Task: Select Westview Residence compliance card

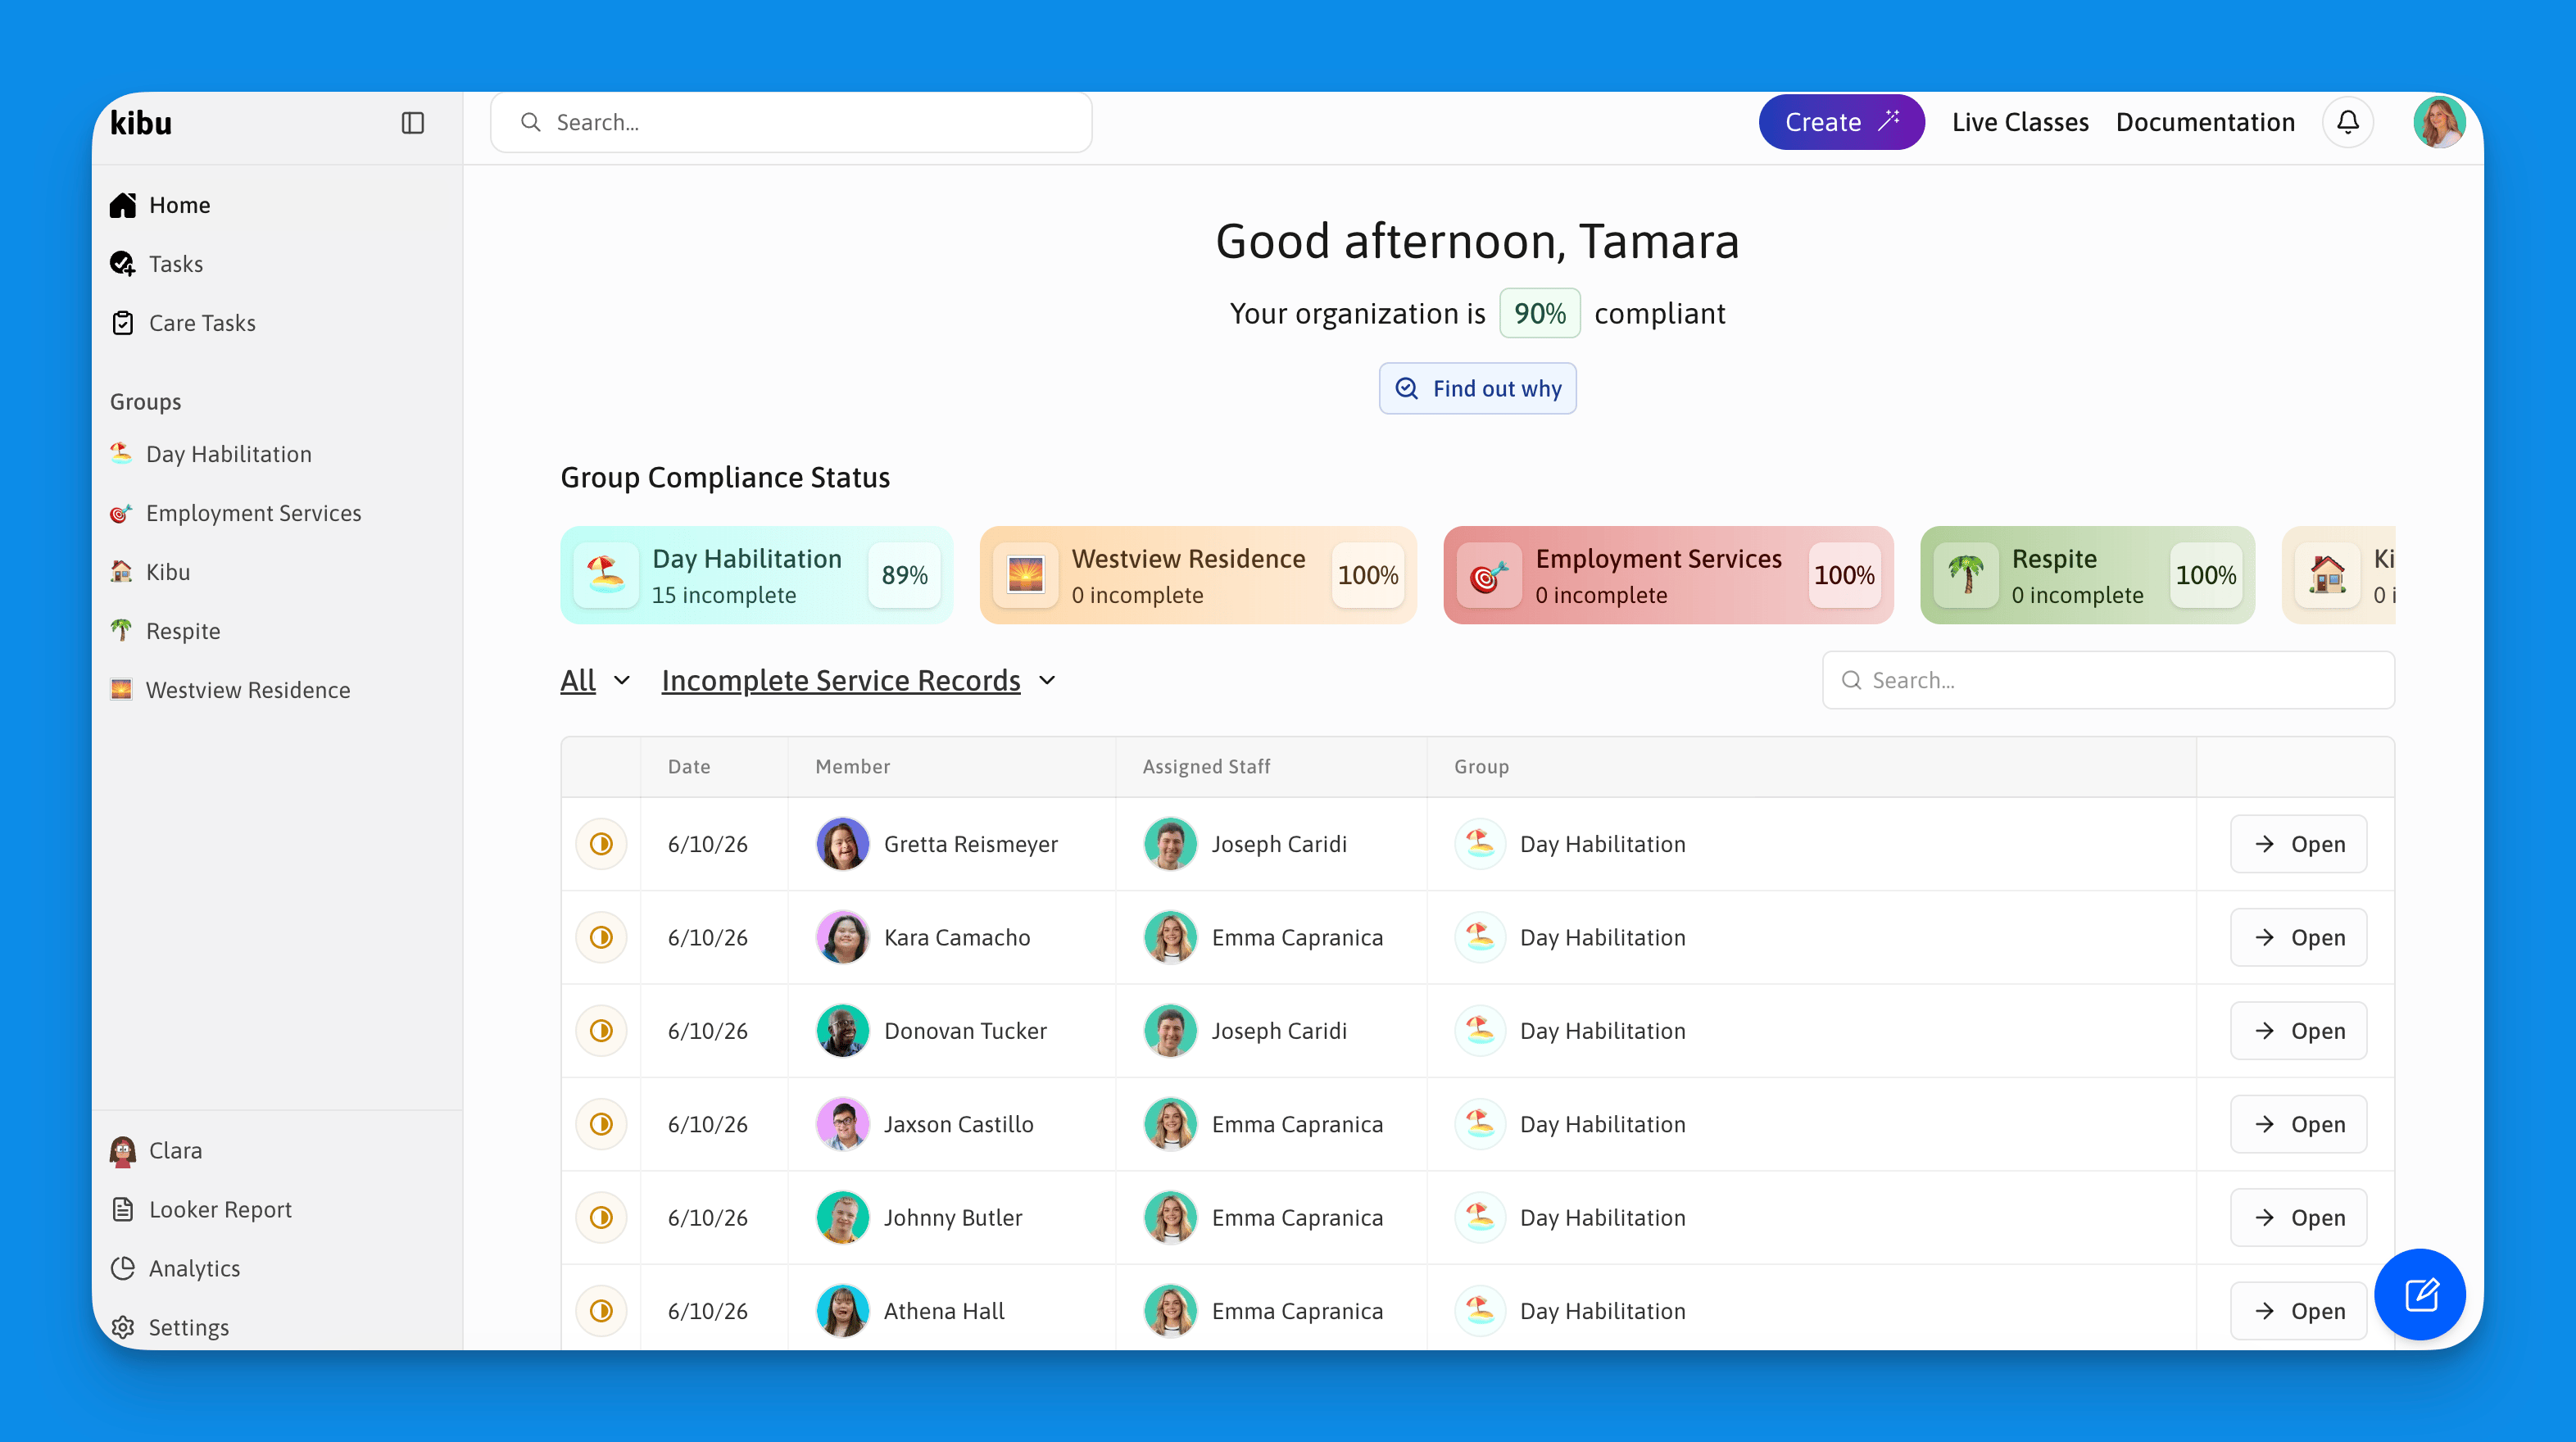Action: click(x=1198, y=575)
